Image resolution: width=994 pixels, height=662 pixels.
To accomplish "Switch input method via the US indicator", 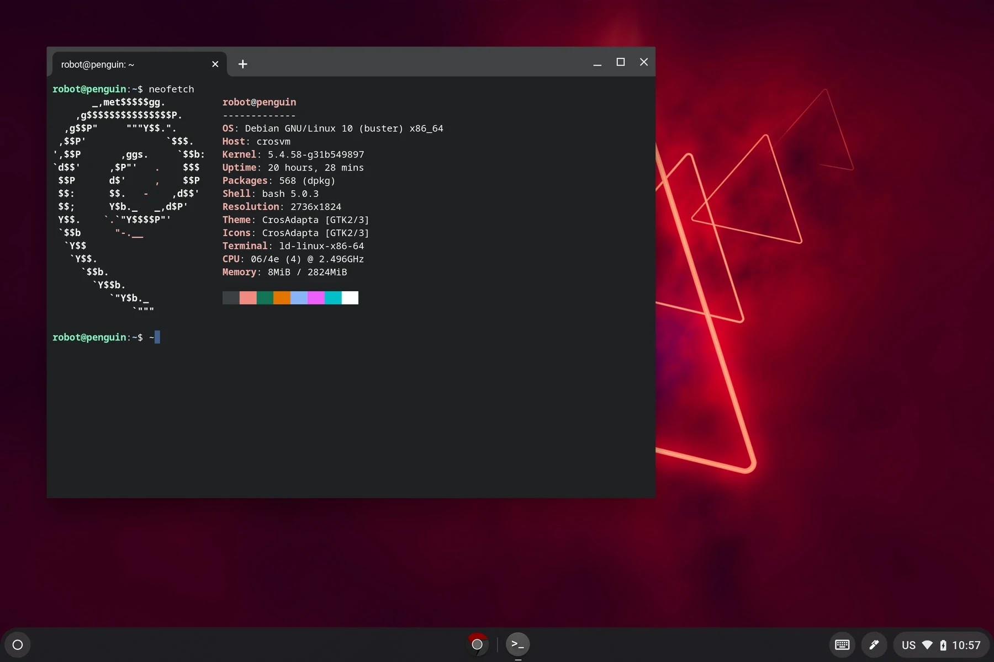I will click(x=908, y=644).
